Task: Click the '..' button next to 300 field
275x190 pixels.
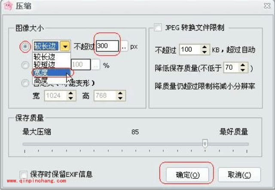Action: click(124, 47)
